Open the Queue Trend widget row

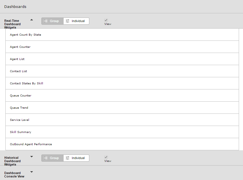(x=122, y=108)
